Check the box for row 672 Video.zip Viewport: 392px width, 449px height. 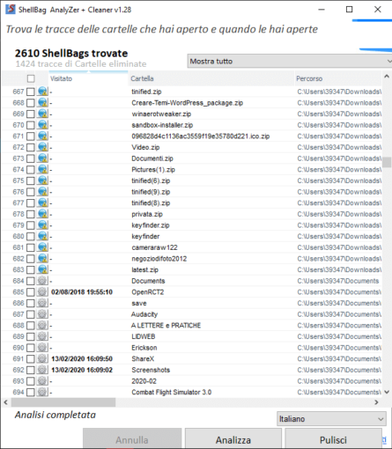click(x=31, y=147)
